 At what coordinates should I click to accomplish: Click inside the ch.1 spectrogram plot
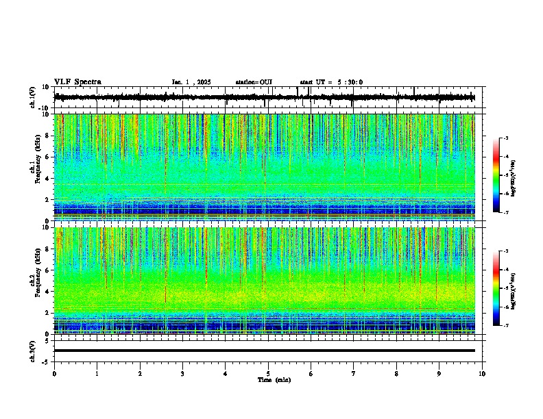(x=265, y=167)
